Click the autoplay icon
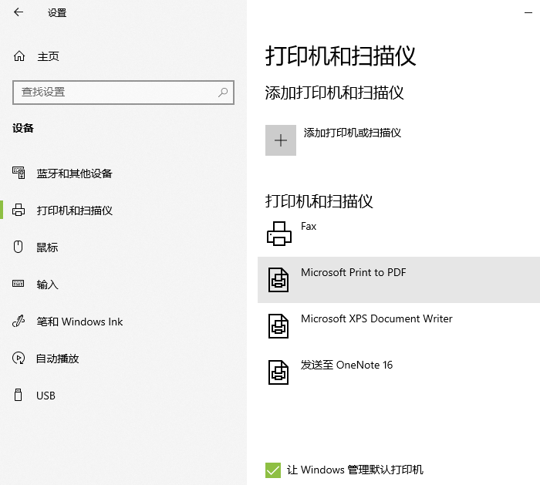 pyautogui.click(x=19, y=358)
